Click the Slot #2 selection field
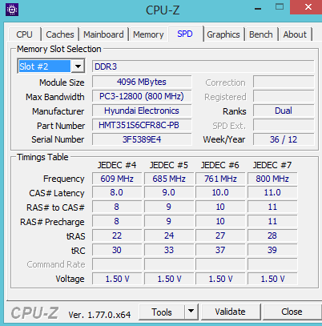 click(x=45, y=66)
